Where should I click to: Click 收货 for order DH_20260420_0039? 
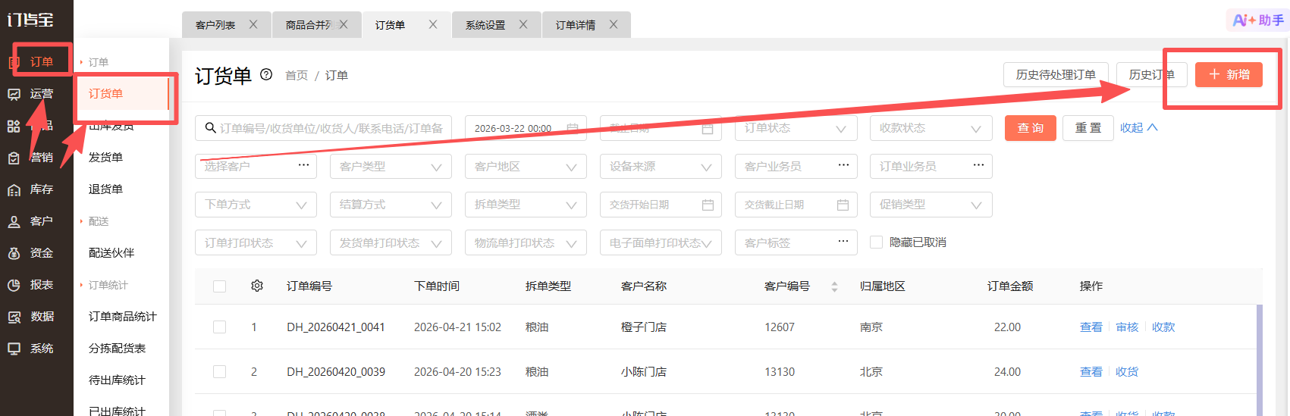pyautogui.click(x=1127, y=372)
